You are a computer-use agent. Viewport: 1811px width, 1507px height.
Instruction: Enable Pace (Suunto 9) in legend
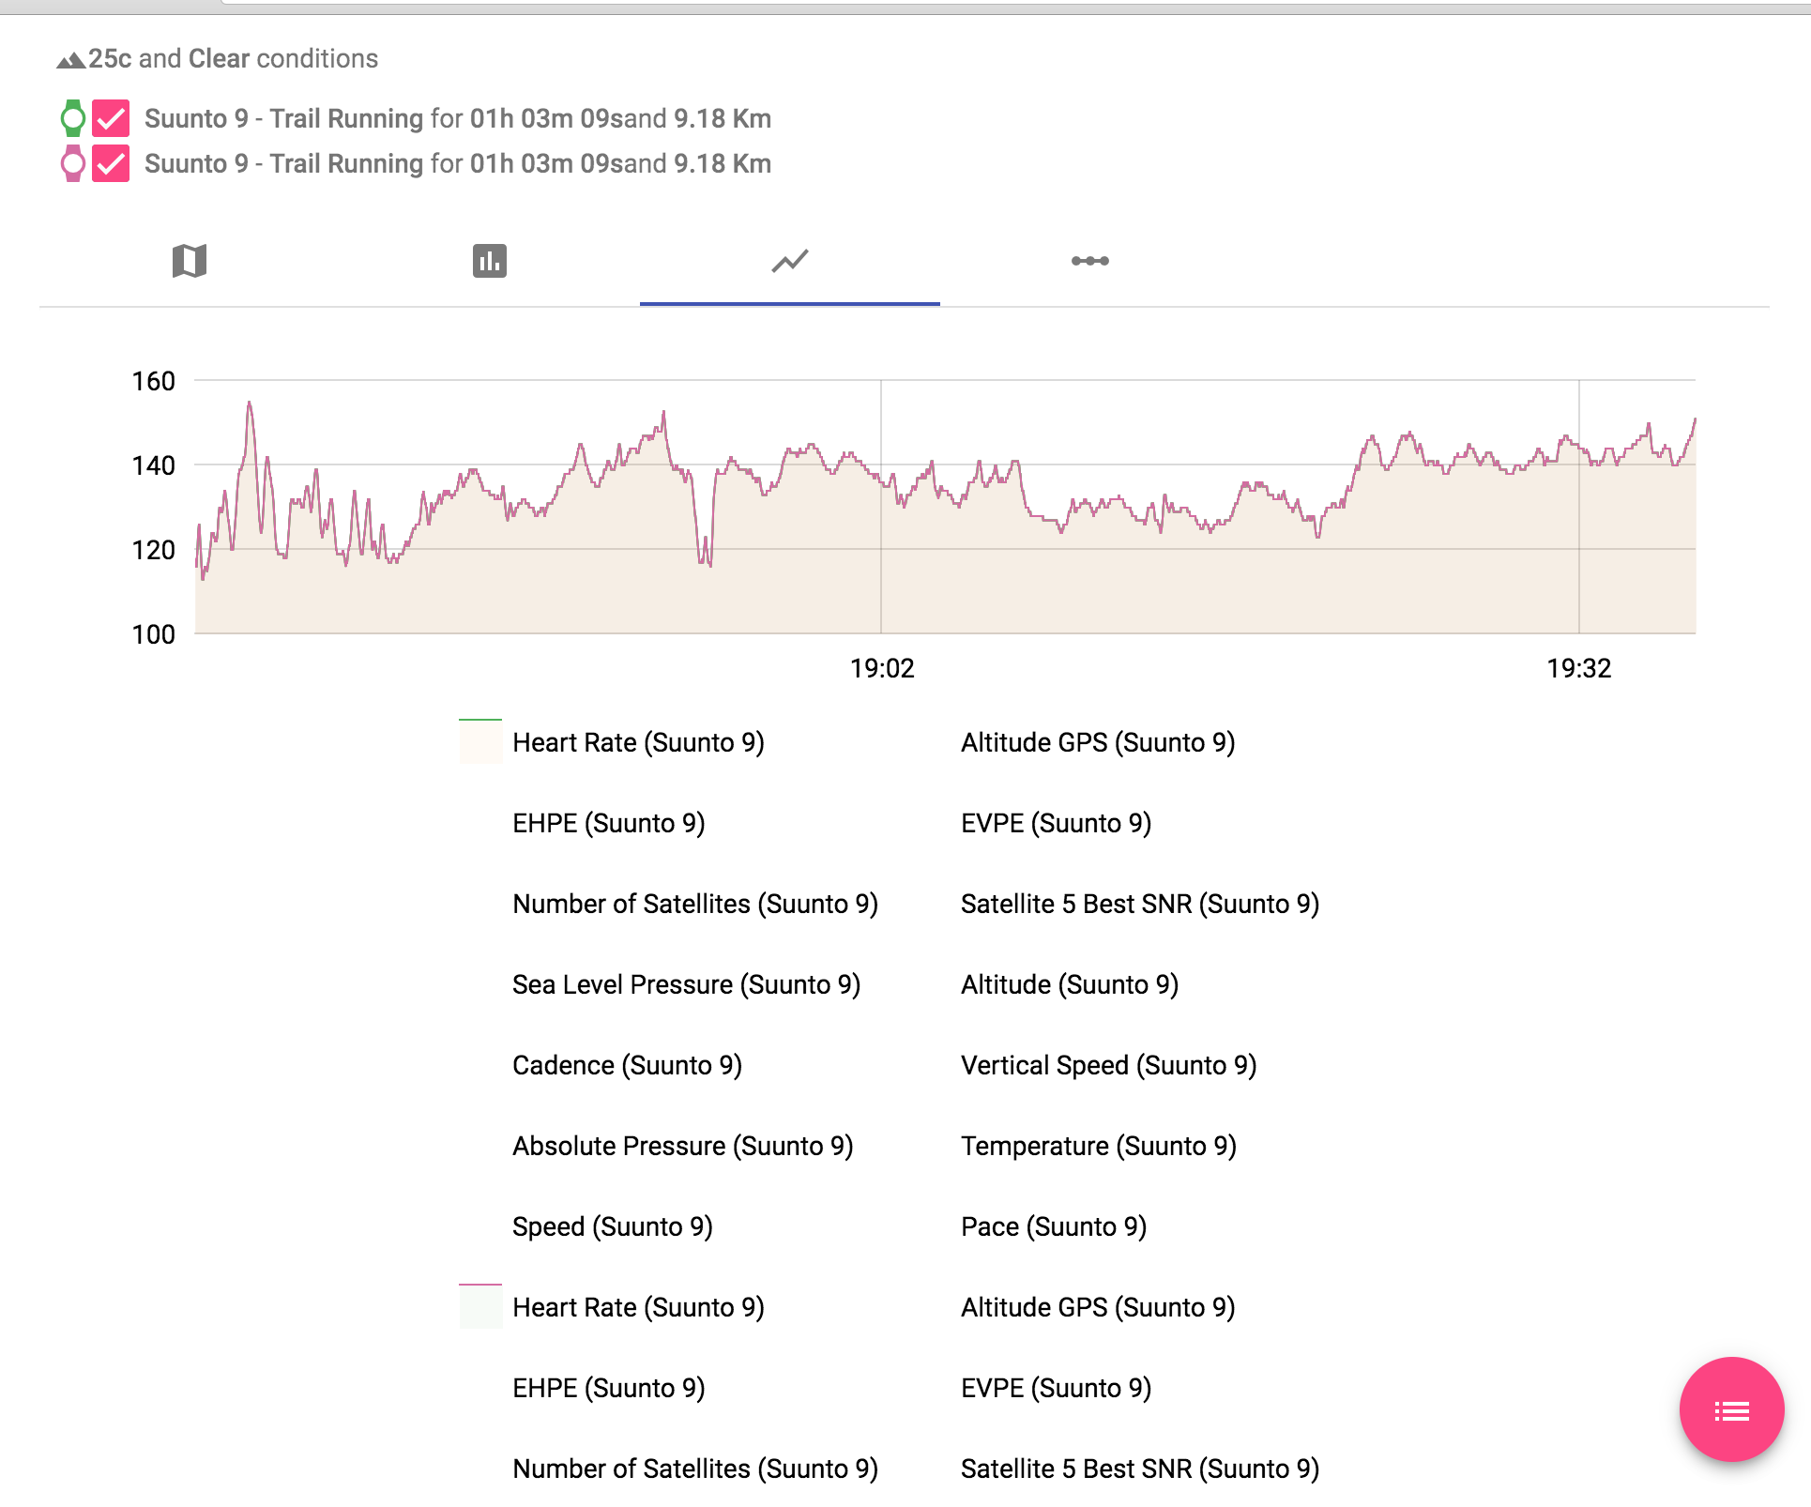coord(1053,1226)
